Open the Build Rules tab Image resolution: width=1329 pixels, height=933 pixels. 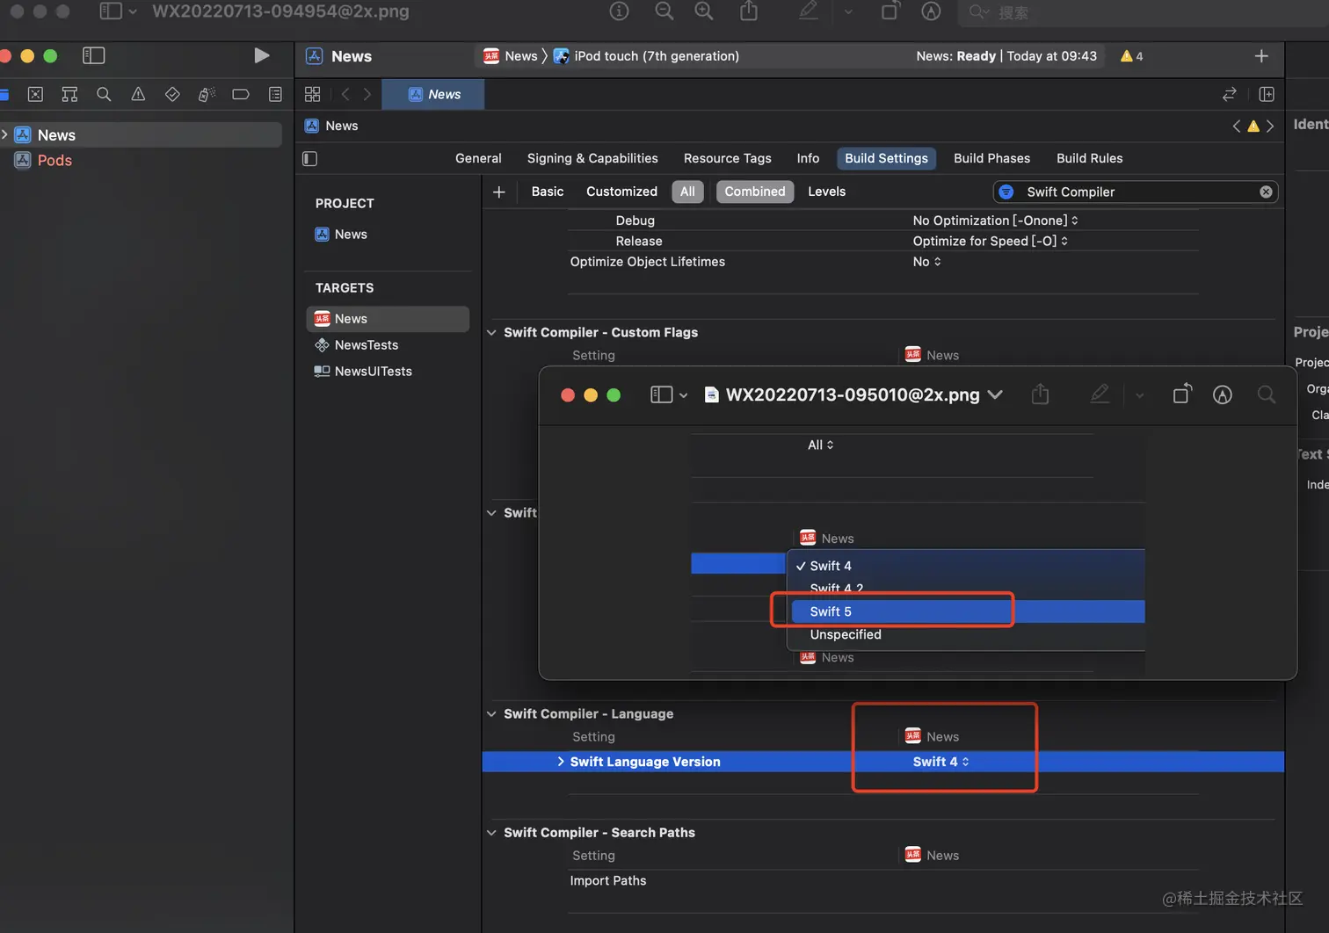(1090, 158)
